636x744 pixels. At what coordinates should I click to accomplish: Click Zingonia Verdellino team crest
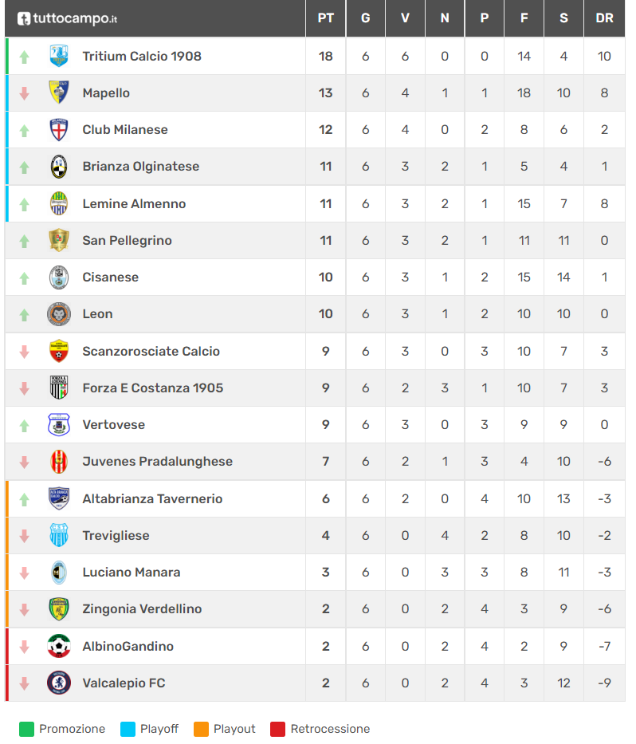tap(59, 609)
